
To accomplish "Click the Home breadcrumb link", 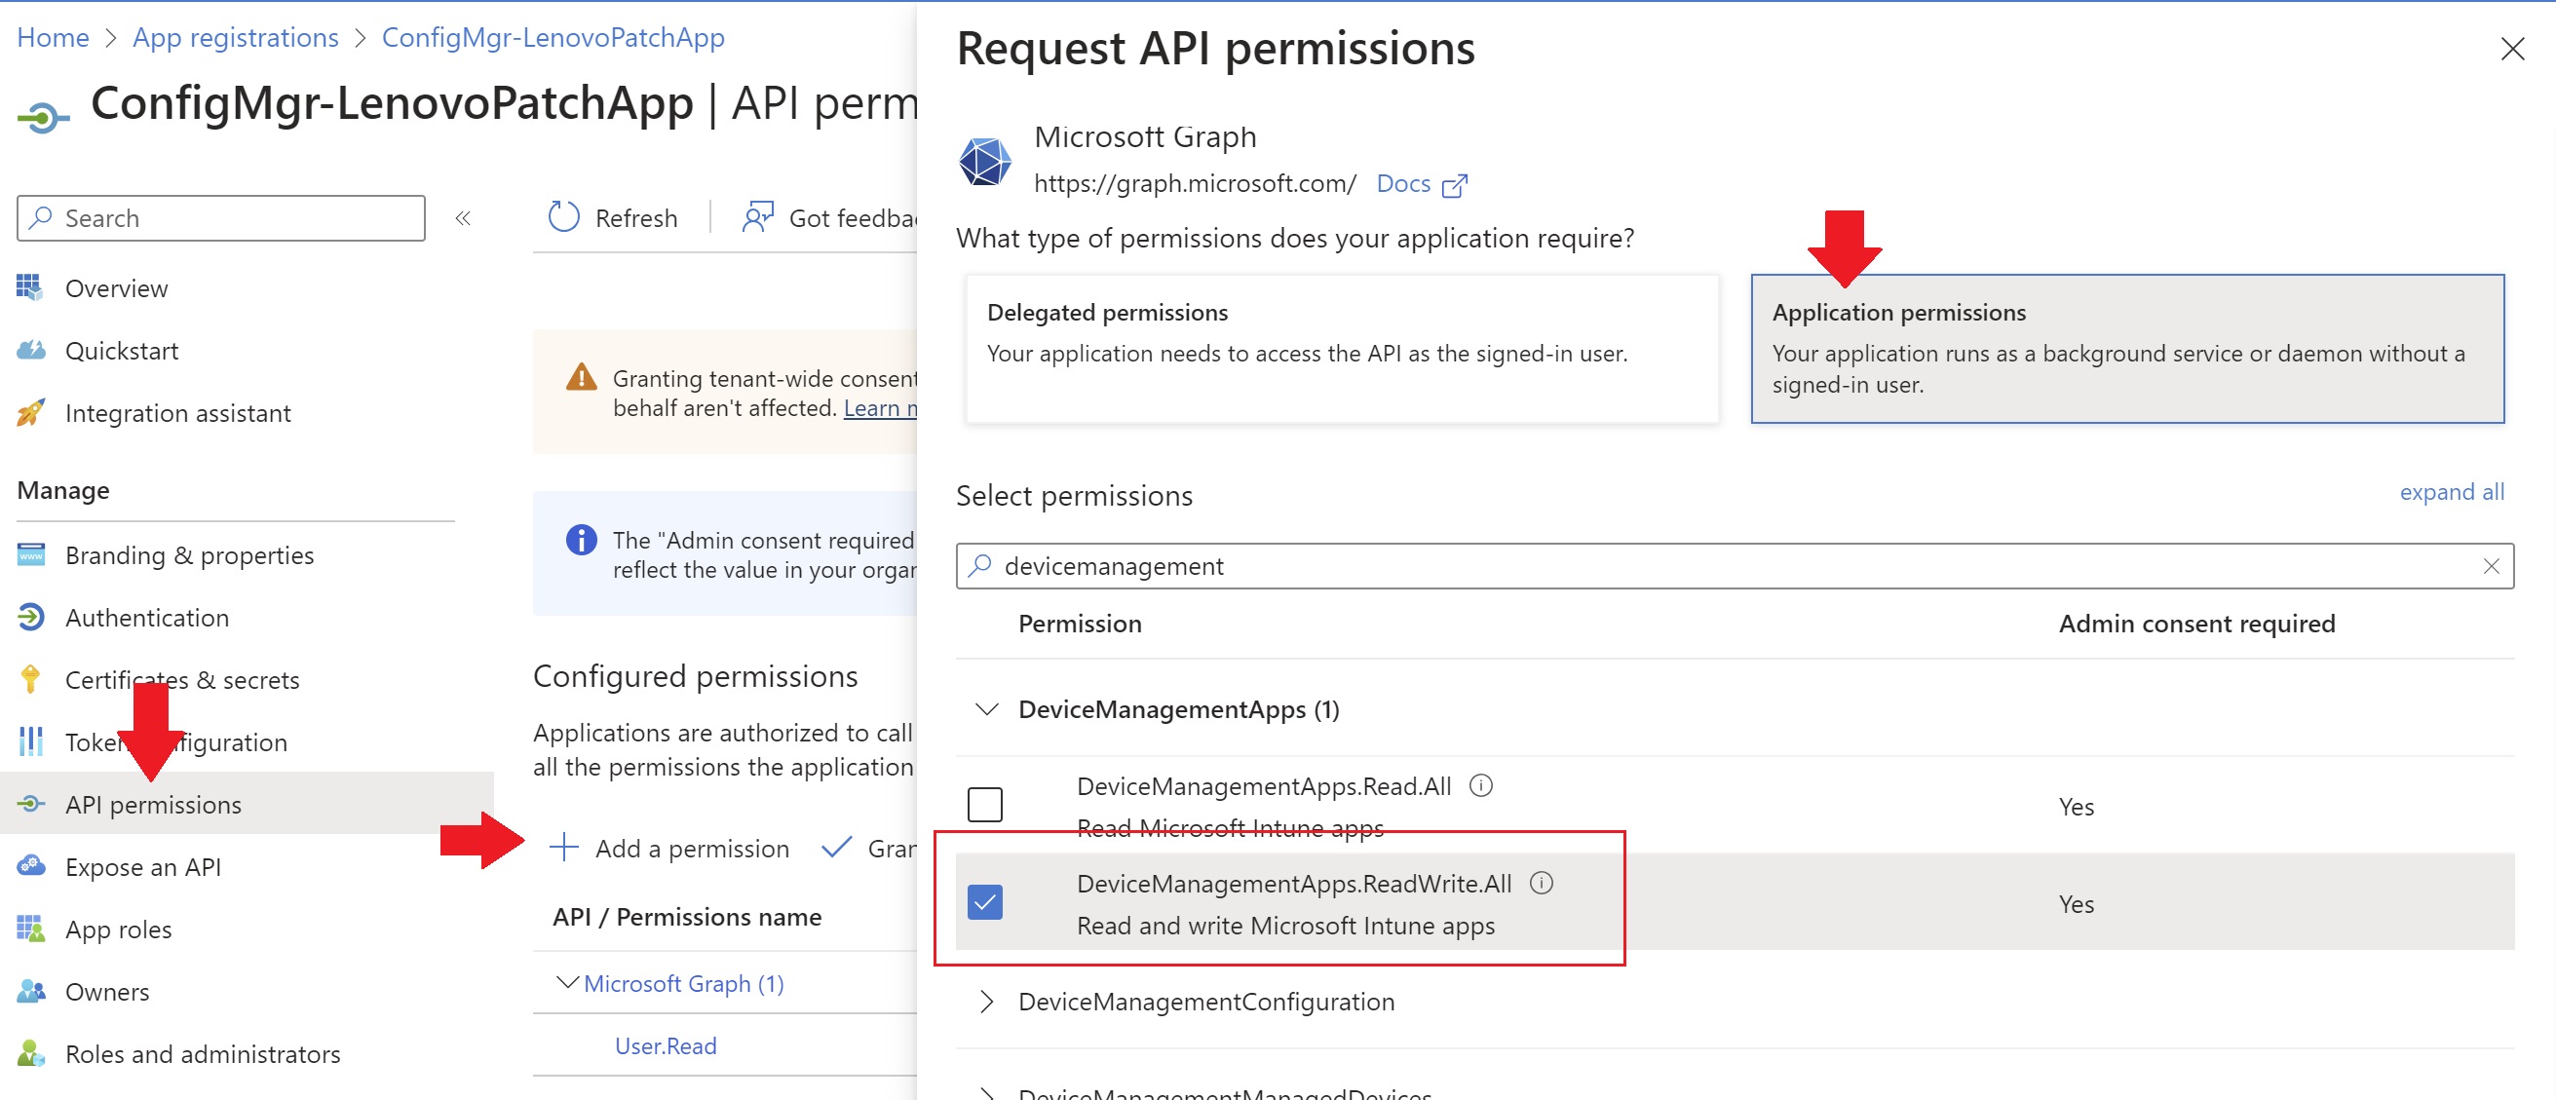I will [53, 38].
